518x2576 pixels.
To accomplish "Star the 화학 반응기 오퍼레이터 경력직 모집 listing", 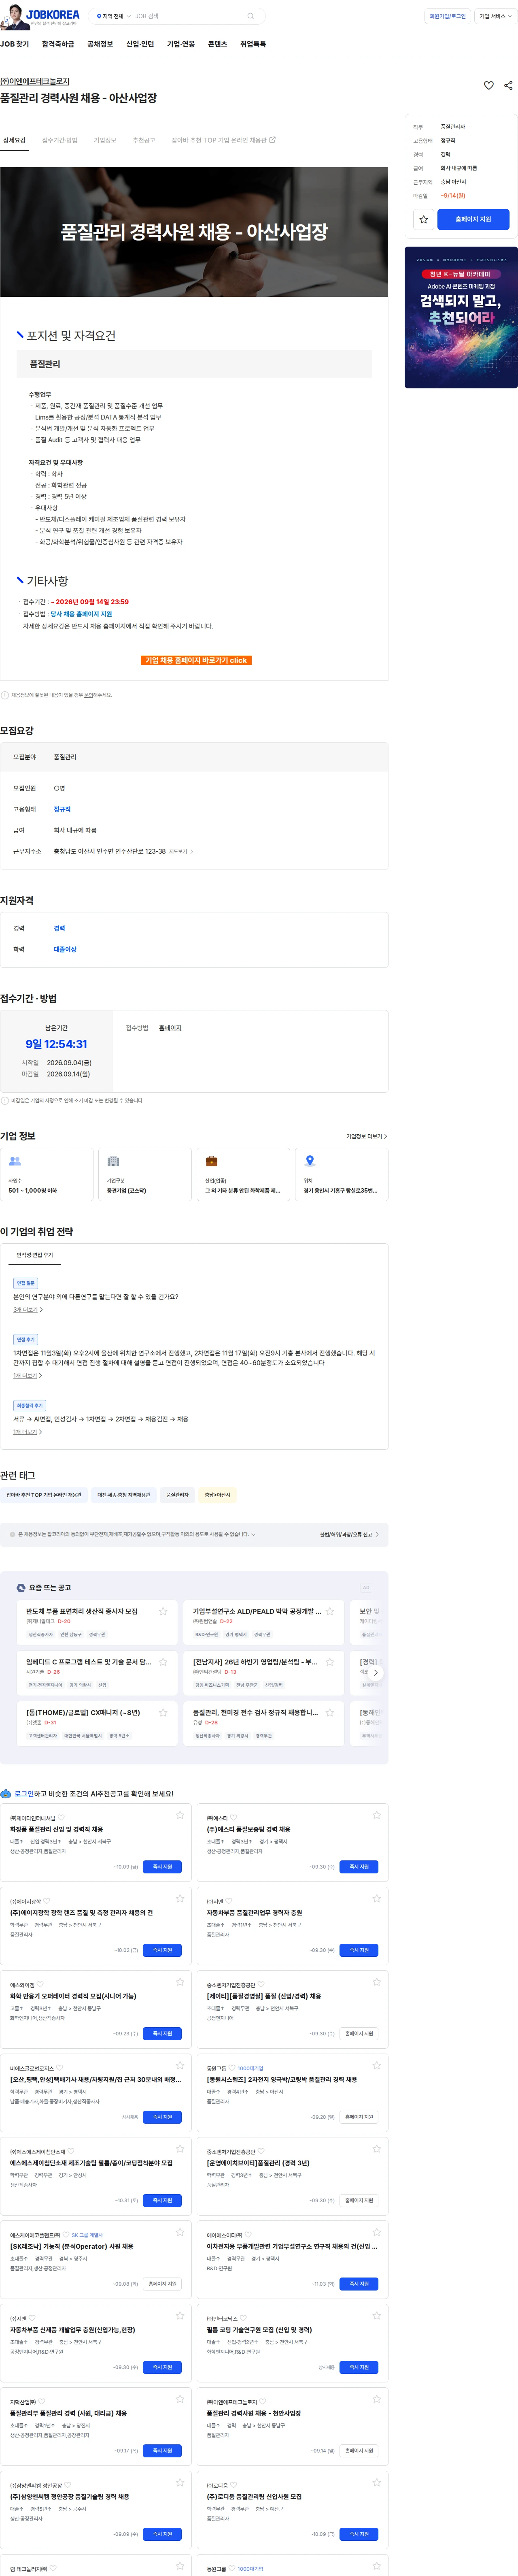I will coord(180,1981).
